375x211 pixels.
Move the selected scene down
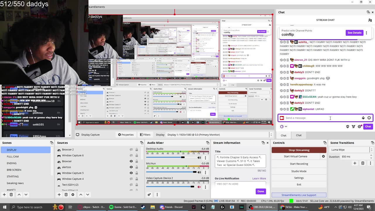pyautogui.click(x=26, y=195)
